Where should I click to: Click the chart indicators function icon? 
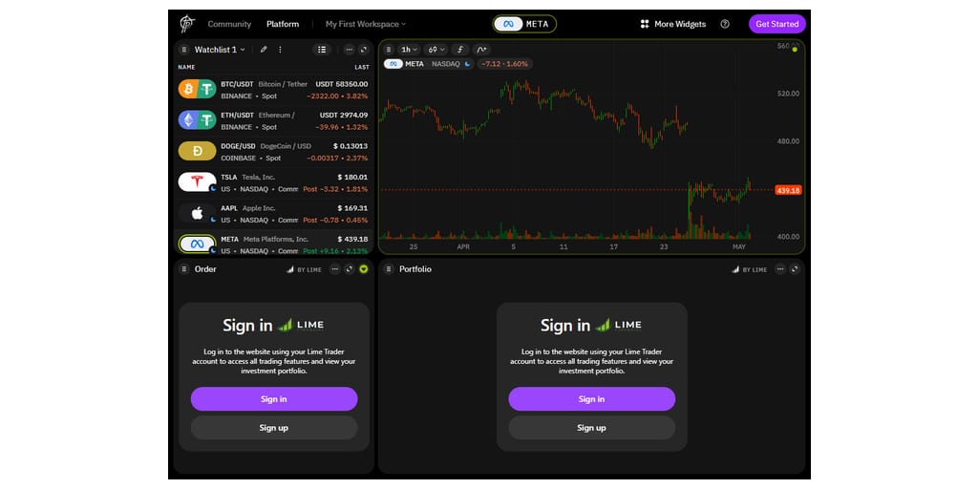[459, 50]
